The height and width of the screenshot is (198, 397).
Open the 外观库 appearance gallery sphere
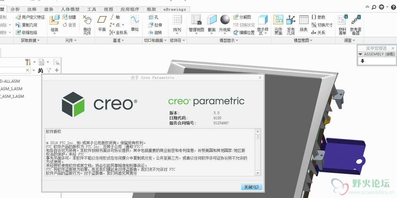tap(225, 20)
